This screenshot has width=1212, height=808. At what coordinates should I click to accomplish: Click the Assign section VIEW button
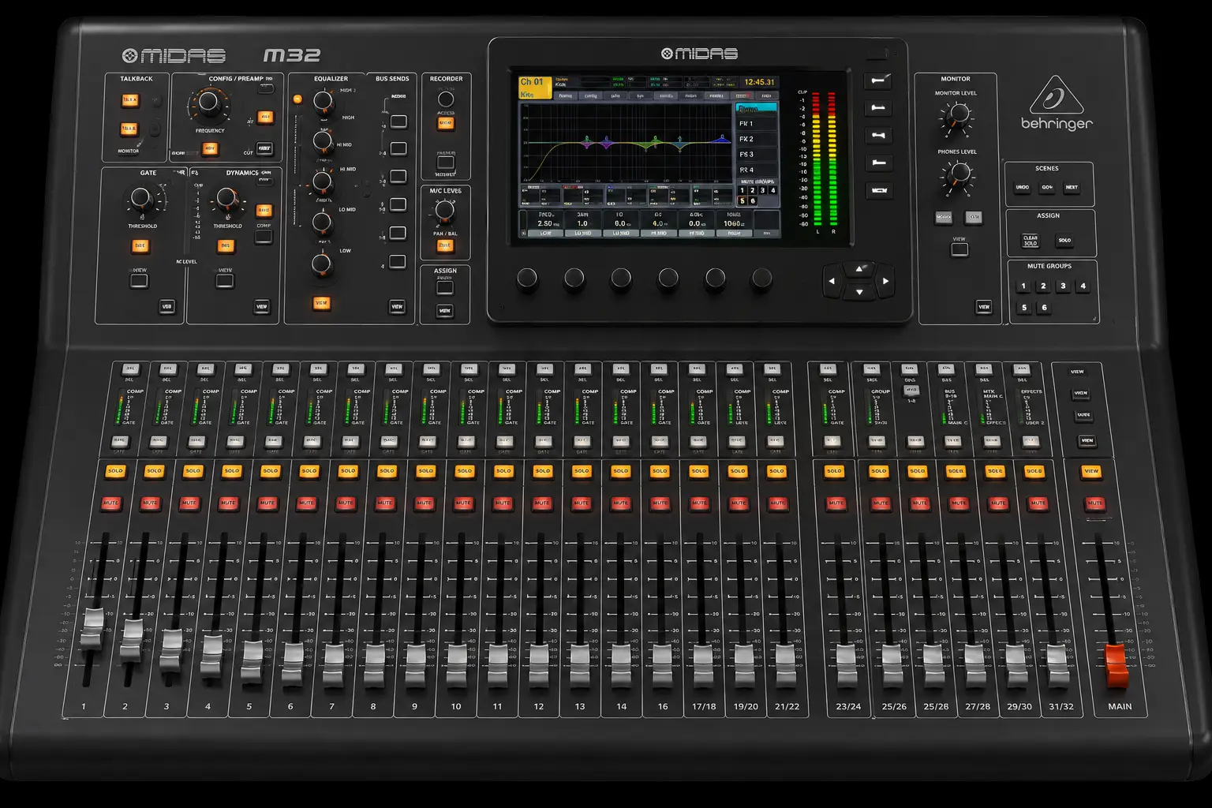(445, 311)
